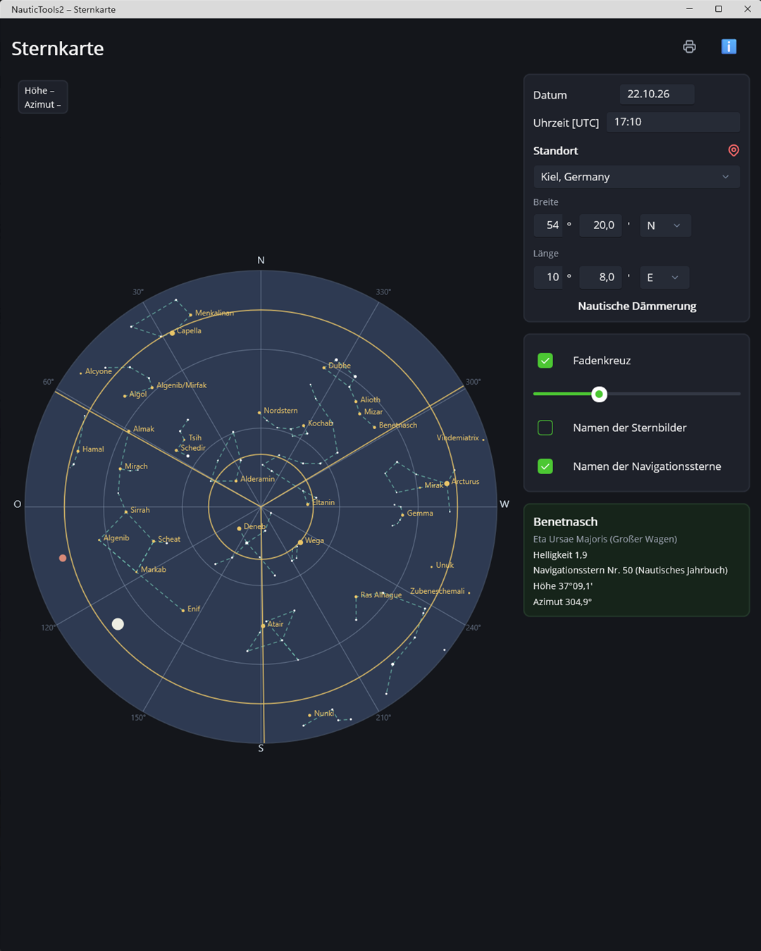Click the Uhrzeit field showing 17:10
Viewport: 761px width, 951px height.
673,122
